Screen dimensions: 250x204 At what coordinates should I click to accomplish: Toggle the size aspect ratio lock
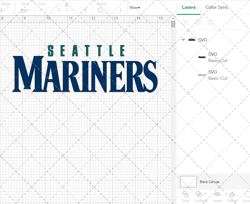click(x=66, y=5)
